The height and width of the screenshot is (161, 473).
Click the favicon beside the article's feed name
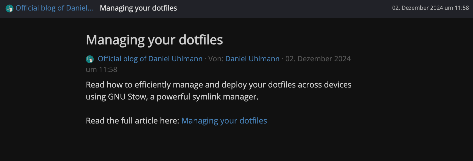tap(90, 59)
